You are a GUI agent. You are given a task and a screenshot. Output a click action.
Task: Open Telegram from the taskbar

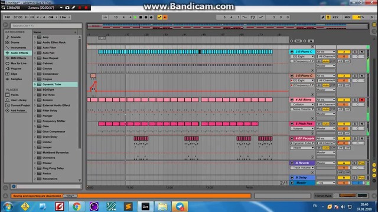pos(180,207)
